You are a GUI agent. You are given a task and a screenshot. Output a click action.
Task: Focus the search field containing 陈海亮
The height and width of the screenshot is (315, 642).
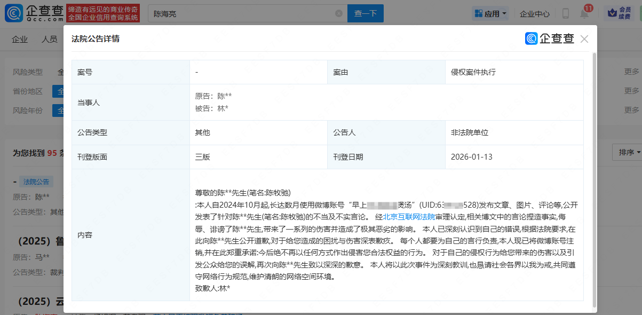[240, 13]
